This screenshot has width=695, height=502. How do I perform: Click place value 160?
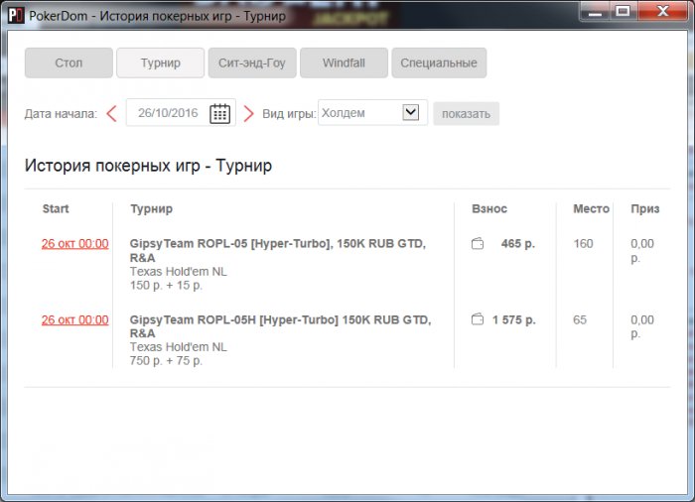click(583, 244)
